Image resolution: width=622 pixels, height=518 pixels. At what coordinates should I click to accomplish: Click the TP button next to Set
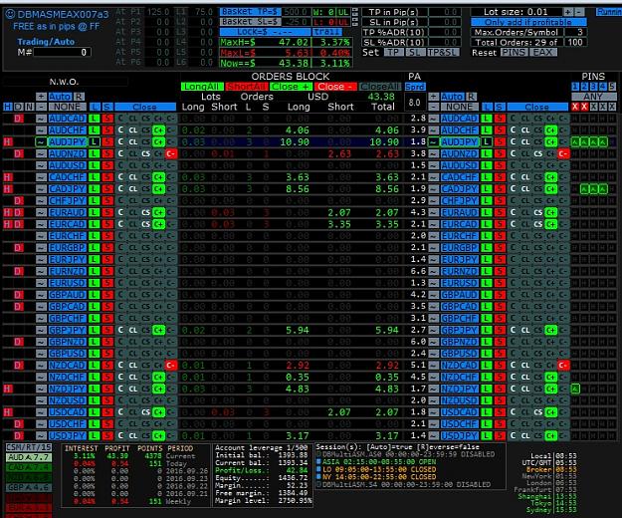393,52
